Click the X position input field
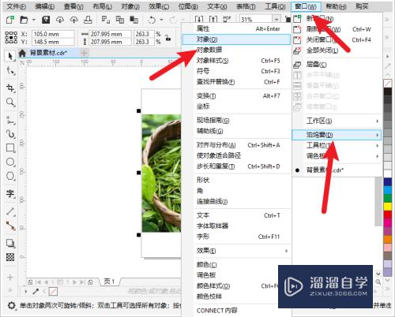Screen dimensions: 395x317 coord(53,34)
